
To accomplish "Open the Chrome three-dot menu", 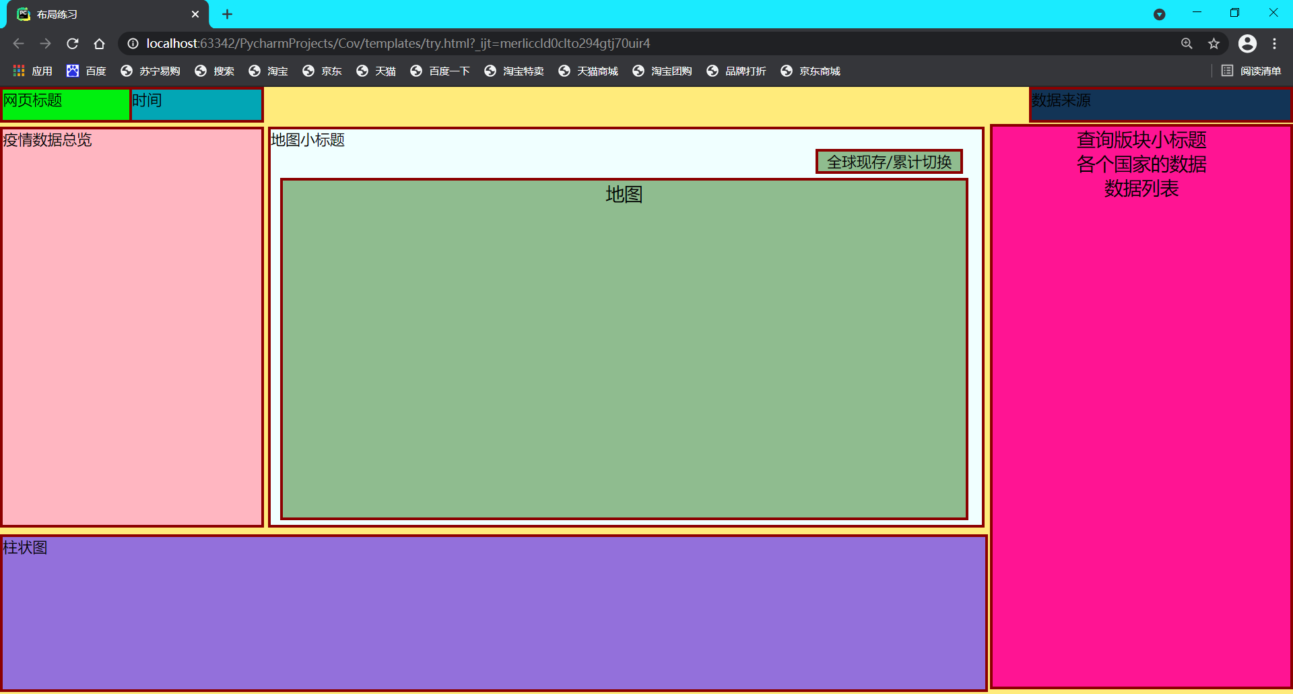I will click(1274, 44).
